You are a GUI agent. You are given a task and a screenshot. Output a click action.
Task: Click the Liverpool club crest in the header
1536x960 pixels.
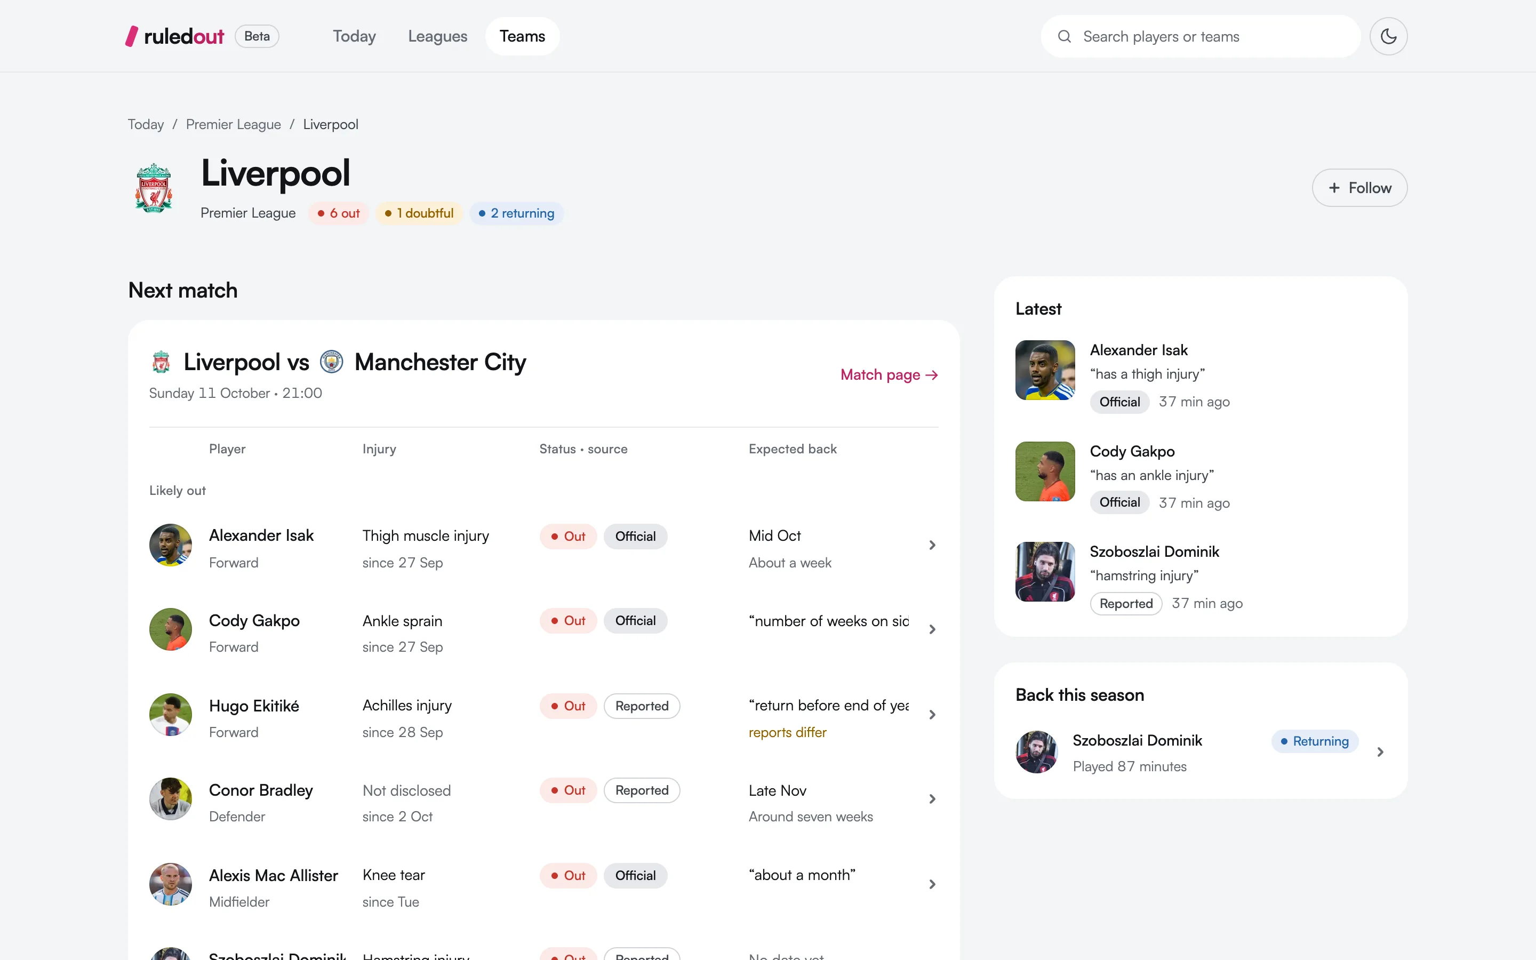[x=154, y=187]
